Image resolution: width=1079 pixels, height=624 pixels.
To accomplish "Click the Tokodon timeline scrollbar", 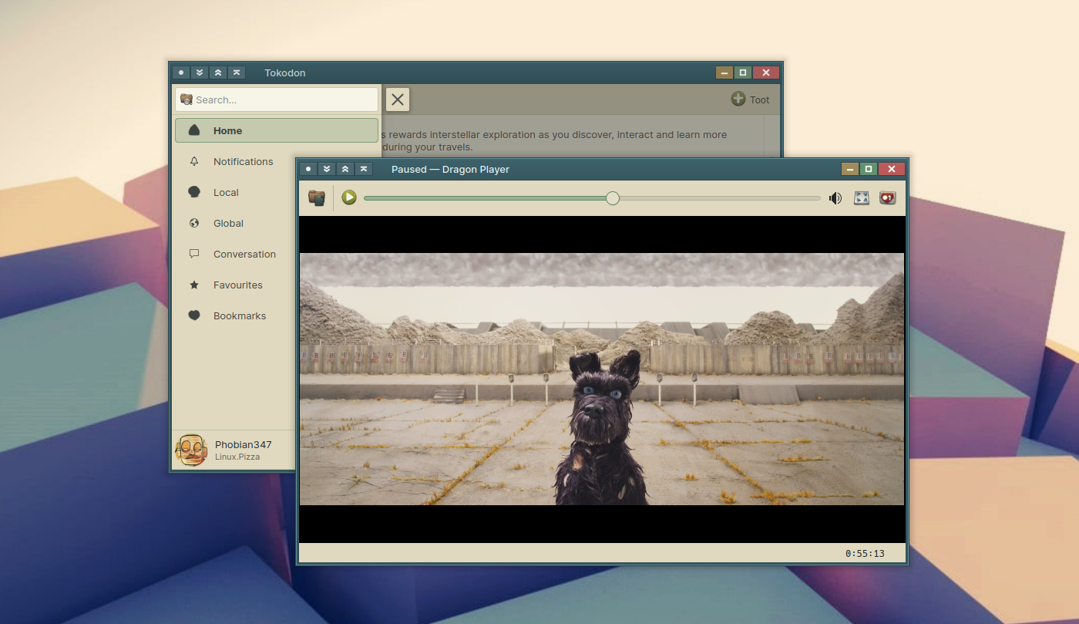I will pos(772,136).
